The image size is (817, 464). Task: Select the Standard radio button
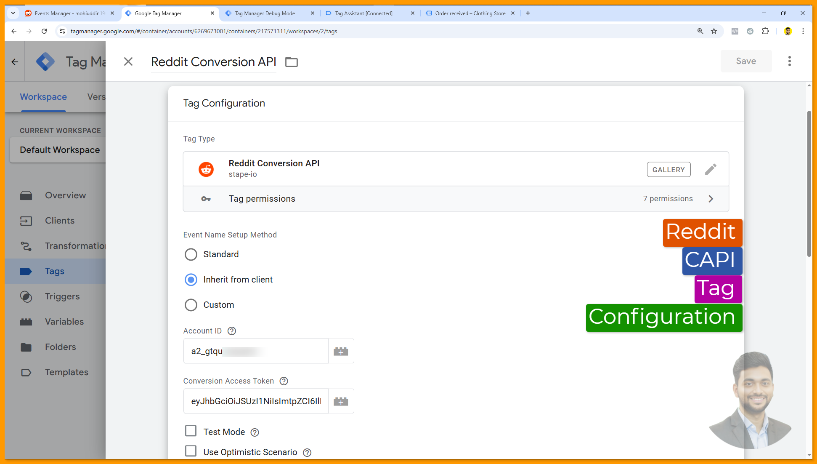[191, 254]
